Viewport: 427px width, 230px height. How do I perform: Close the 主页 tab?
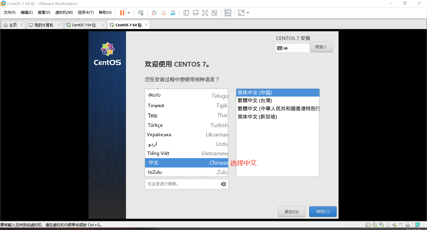22,25
